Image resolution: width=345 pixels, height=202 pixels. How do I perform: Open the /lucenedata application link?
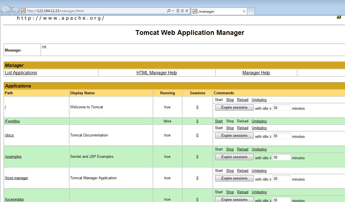[14, 199]
